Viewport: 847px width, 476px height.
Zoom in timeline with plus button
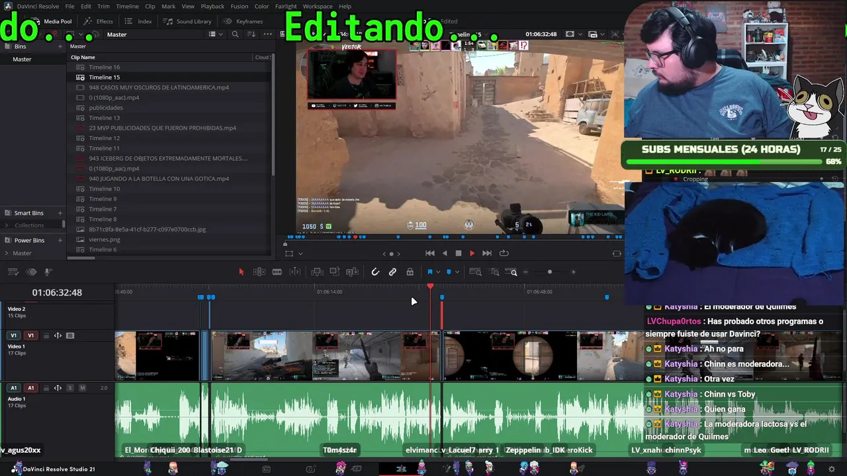tap(573, 272)
